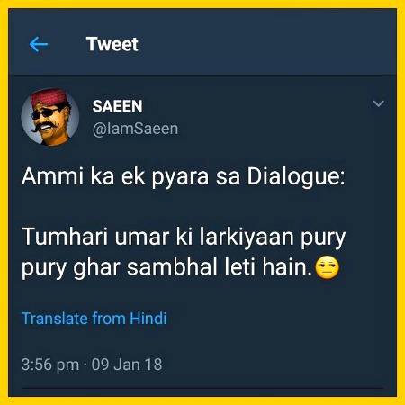Go back using the blue arrow
Image resolution: width=405 pixels, height=405 pixels.
[x=39, y=44]
